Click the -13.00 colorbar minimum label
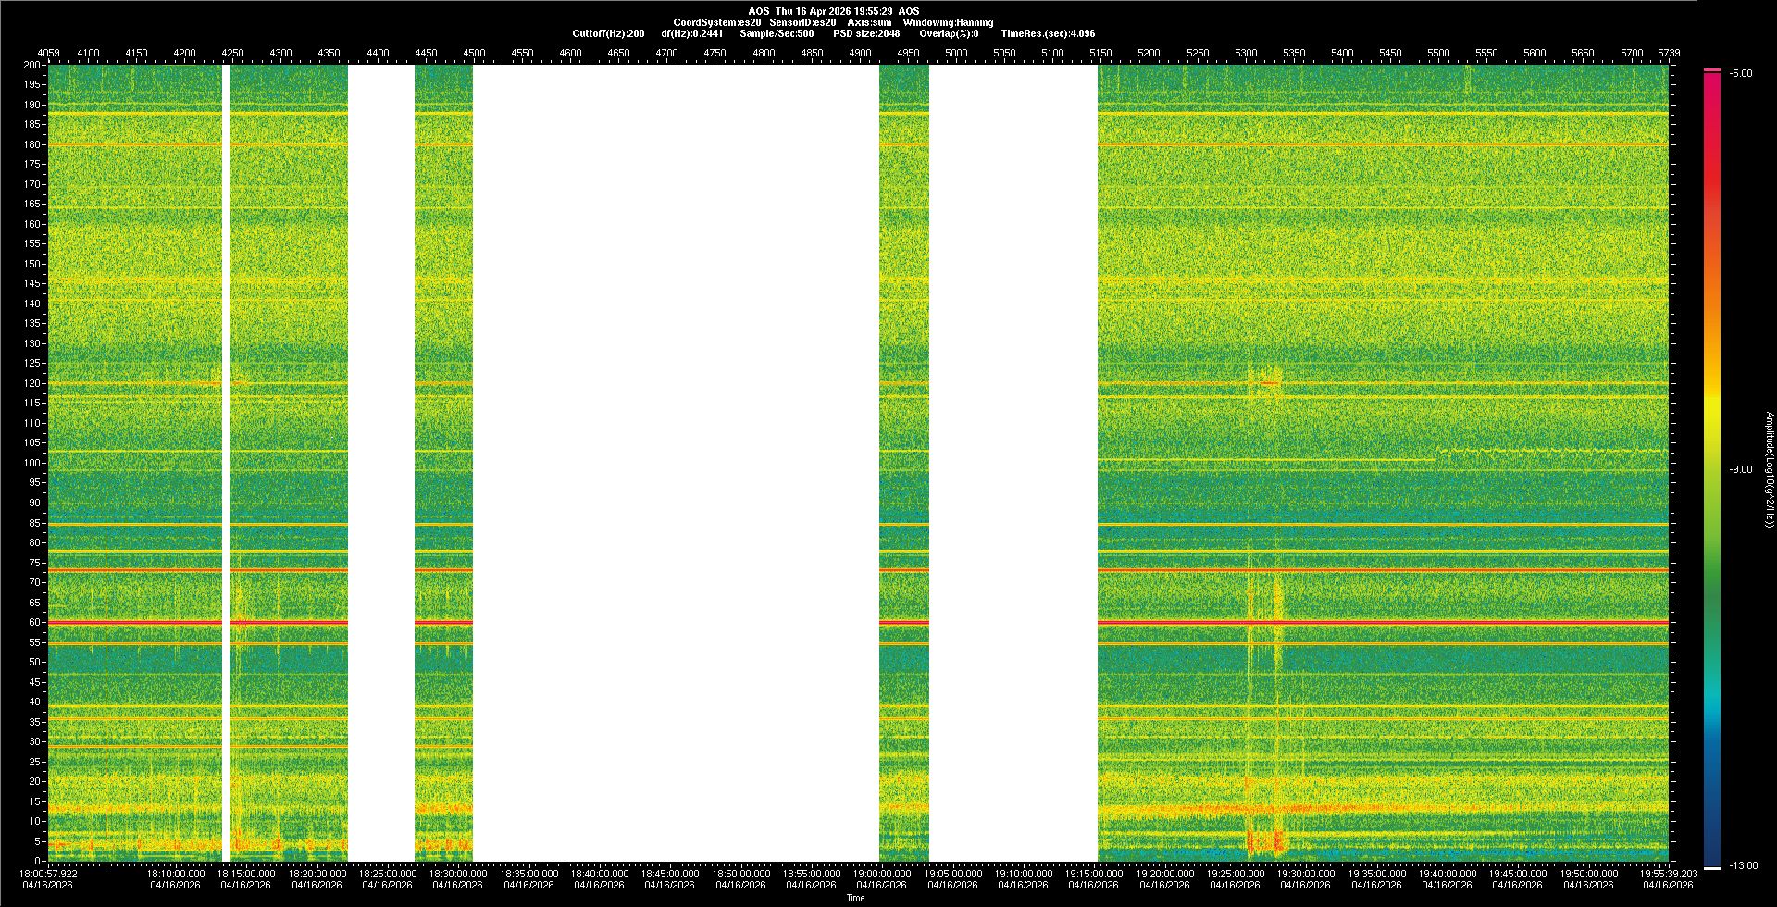1777x907 pixels. tap(1743, 865)
